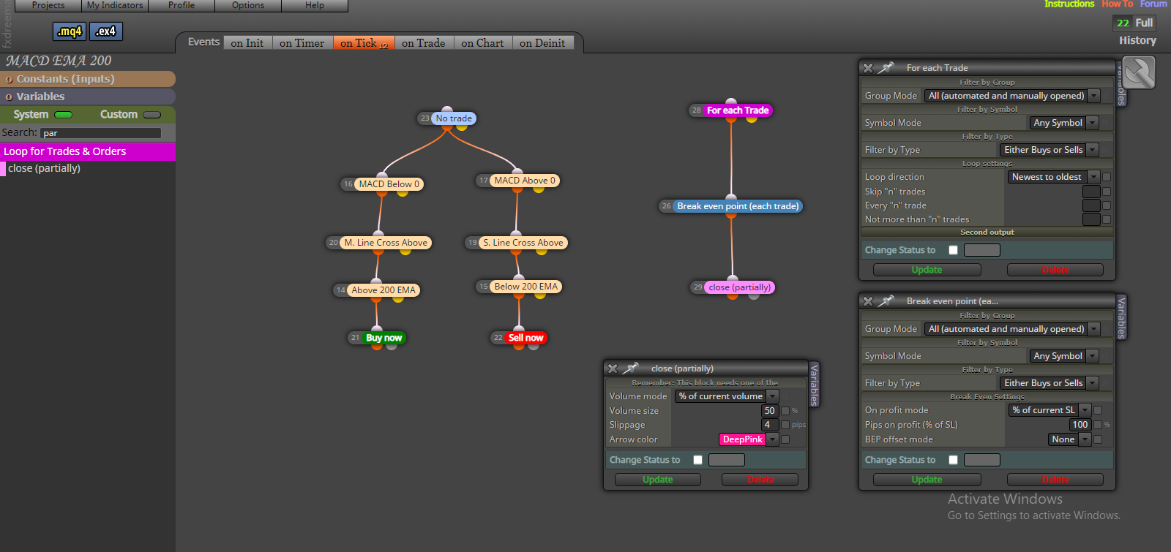Screen dimensions: 1171x552
Task: Click the .ex4 compile icon
Action: (106, 31)
